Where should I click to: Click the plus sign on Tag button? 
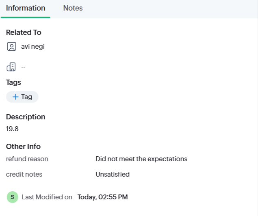(x=15, y=97)
